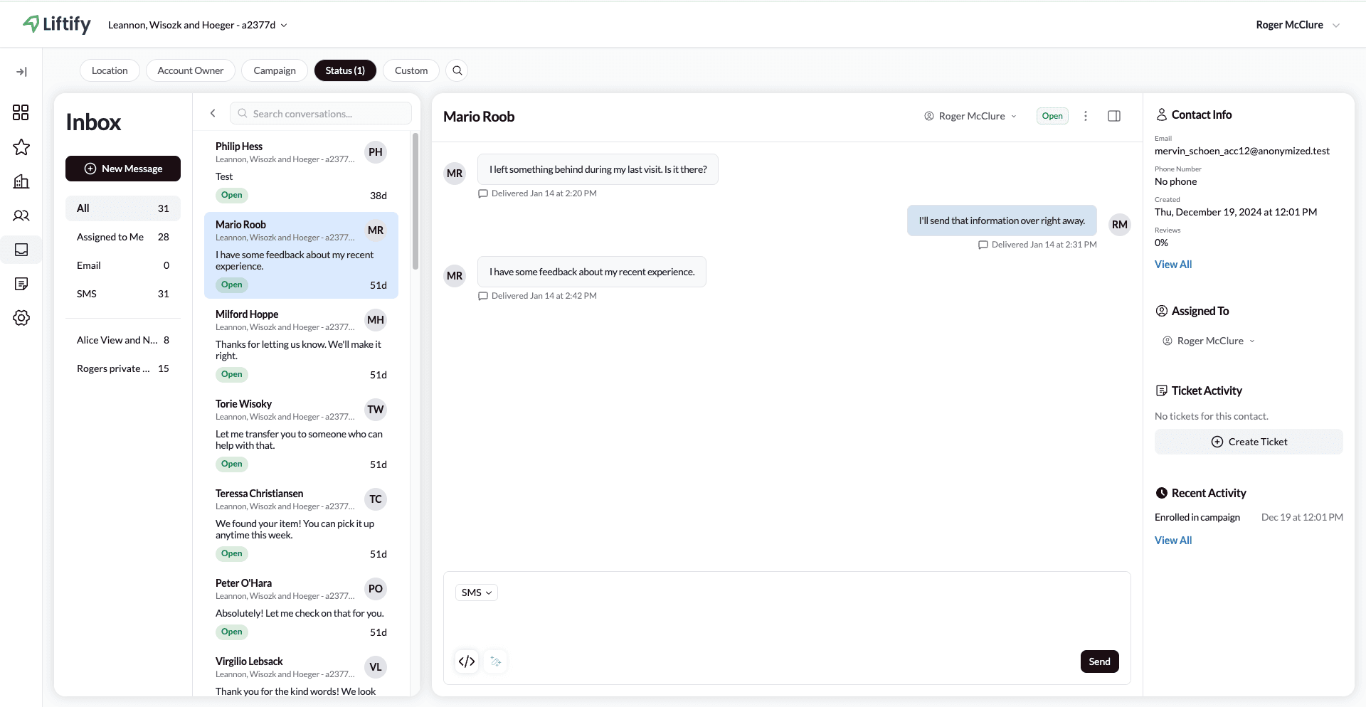The width and height of the screenshot is (1366, 707).
Task: Click the Create Ticket button
Action: click(x=1249, y=442)
